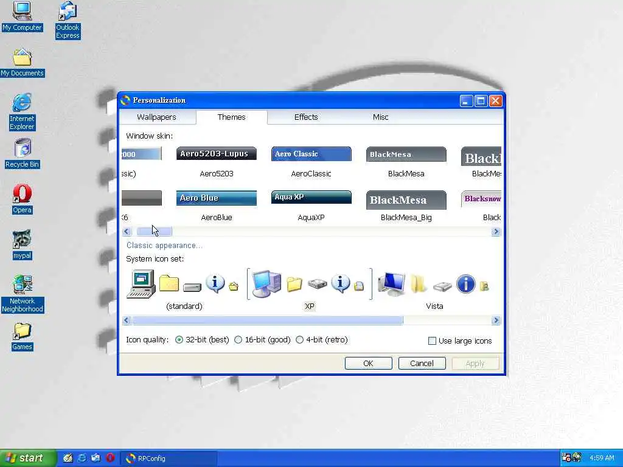The width and height of the screenshot is (623, 467).
Task: Maximize the Personalization window
Action: click(x=481, y=101)
